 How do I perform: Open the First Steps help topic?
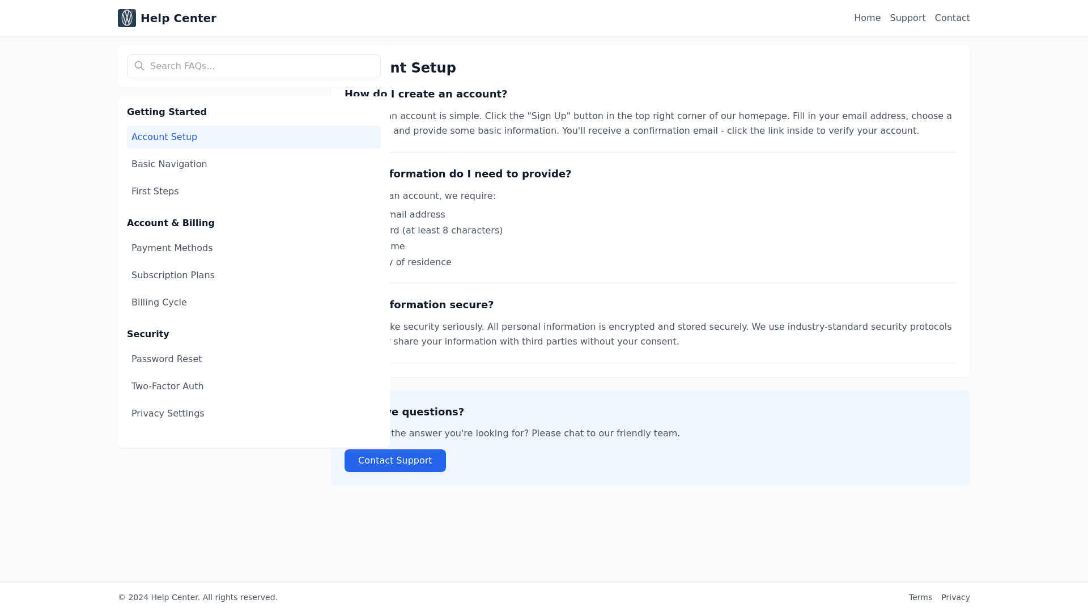(155, 191)
